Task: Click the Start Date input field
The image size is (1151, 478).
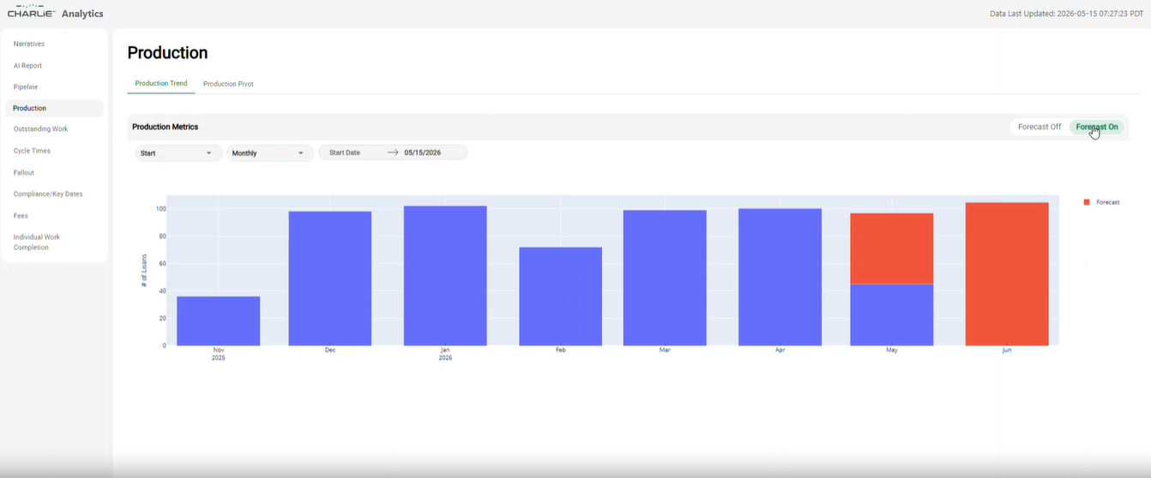Action: coord(352,152)
